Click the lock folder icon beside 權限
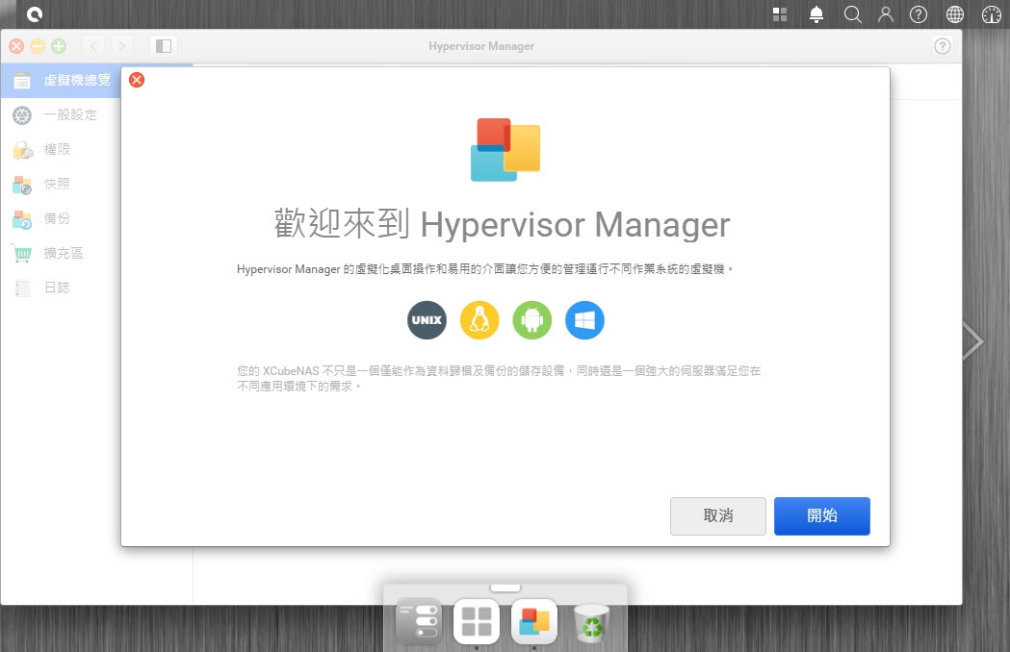Viewport: 1010px width, 652px height. click(x=22, y=150)
